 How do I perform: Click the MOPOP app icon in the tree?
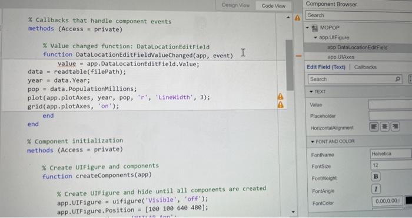click(x=314, y=28)
